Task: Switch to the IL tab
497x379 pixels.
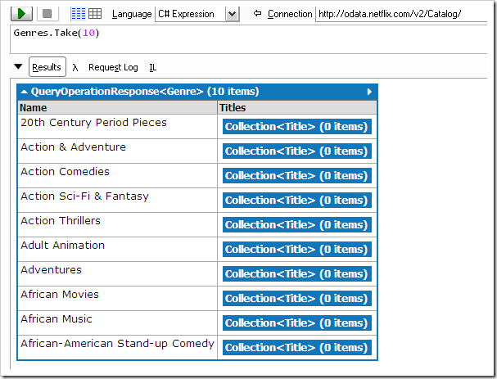Action: 153,67
